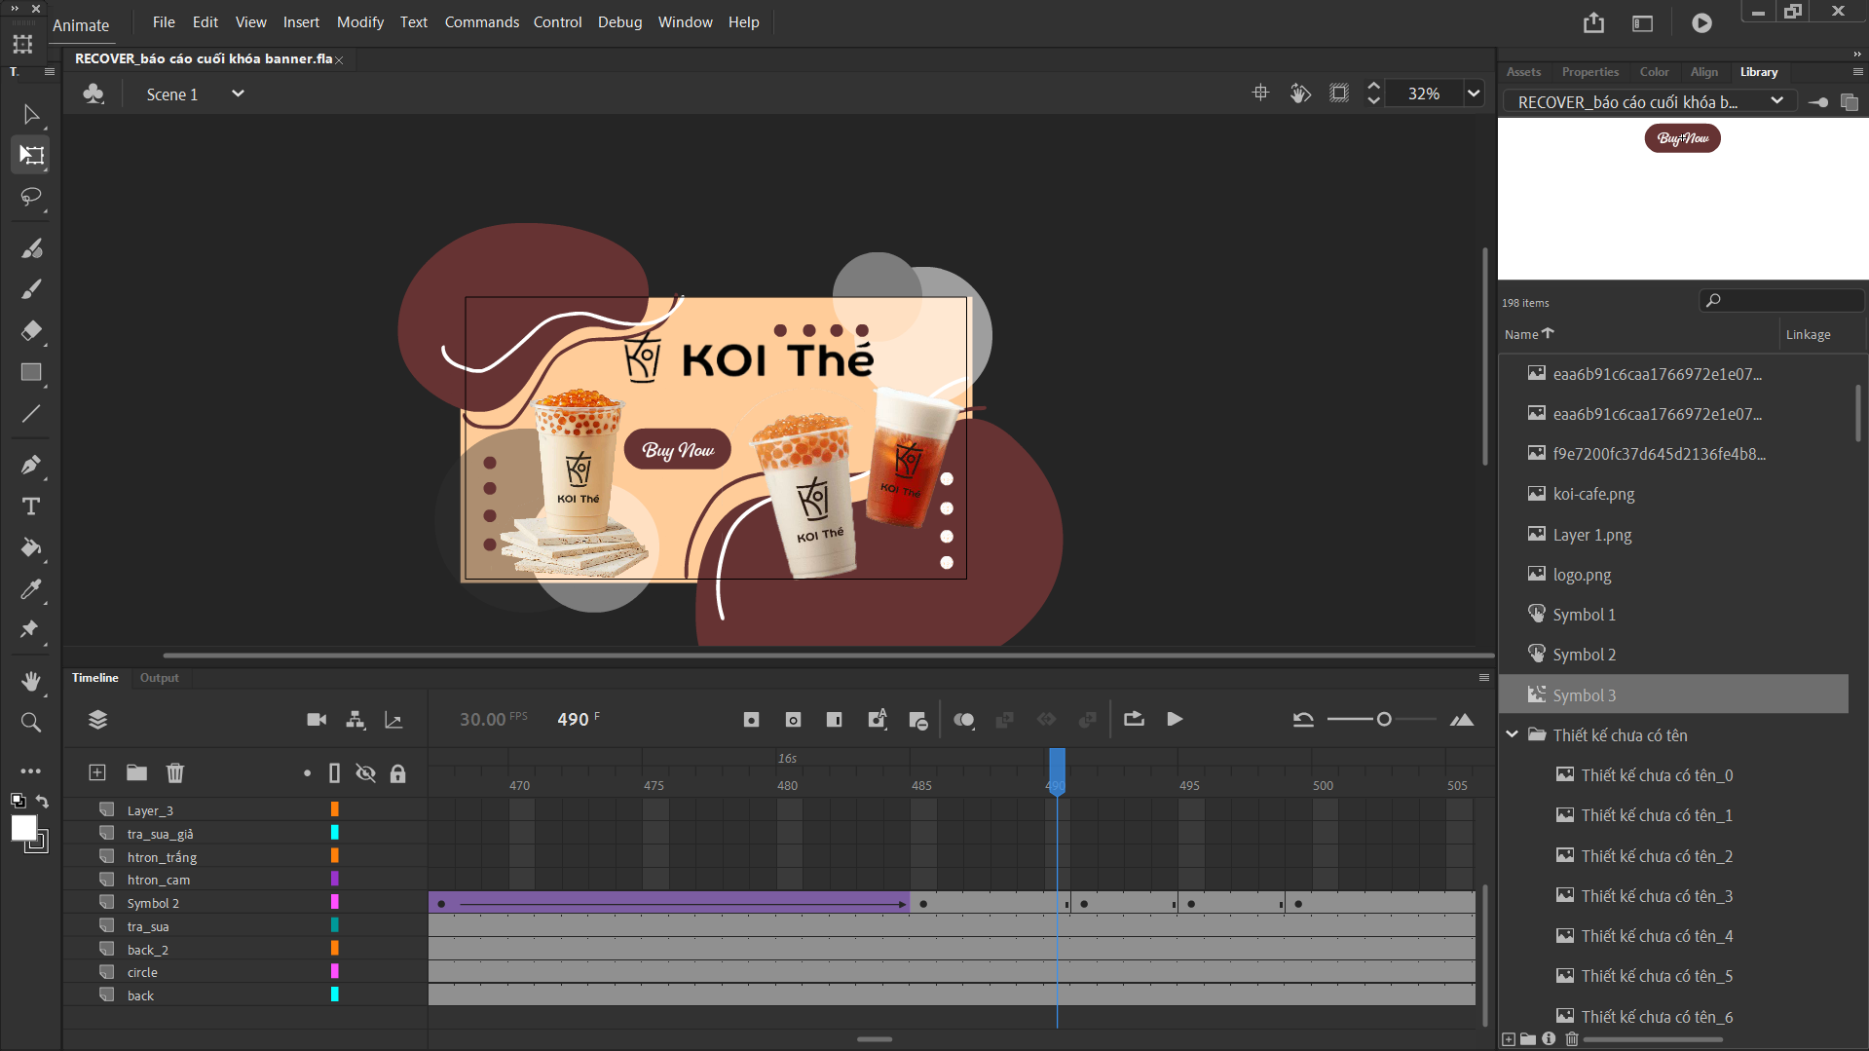Open the Library panel options menu
Viewport: 1869px width, 1051px height.
pyautogui.click(x=1857, y=72)
